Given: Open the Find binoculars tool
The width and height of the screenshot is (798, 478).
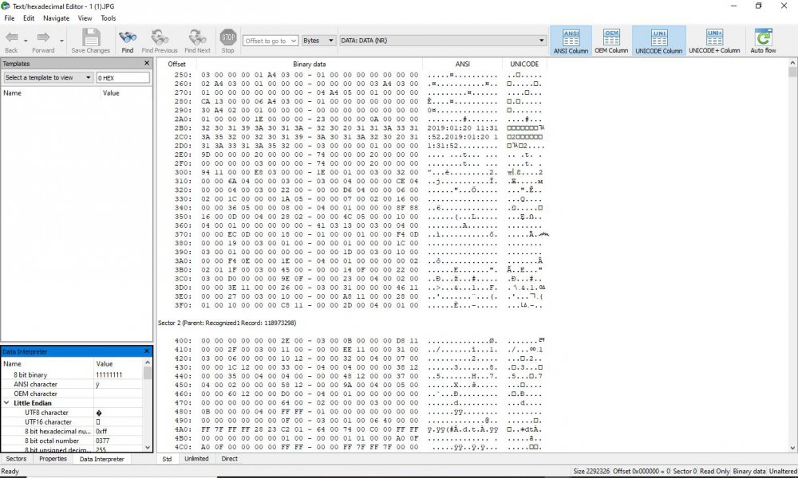Looking at the screenshot, I should pos(127,37).
